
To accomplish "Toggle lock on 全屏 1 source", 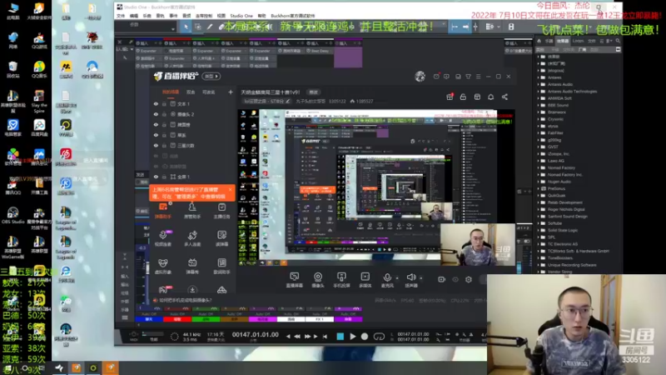I will [x=164, y=177].
